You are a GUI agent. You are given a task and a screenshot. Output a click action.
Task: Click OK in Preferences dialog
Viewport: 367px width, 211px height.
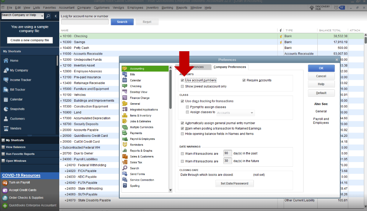click(321, 68)
